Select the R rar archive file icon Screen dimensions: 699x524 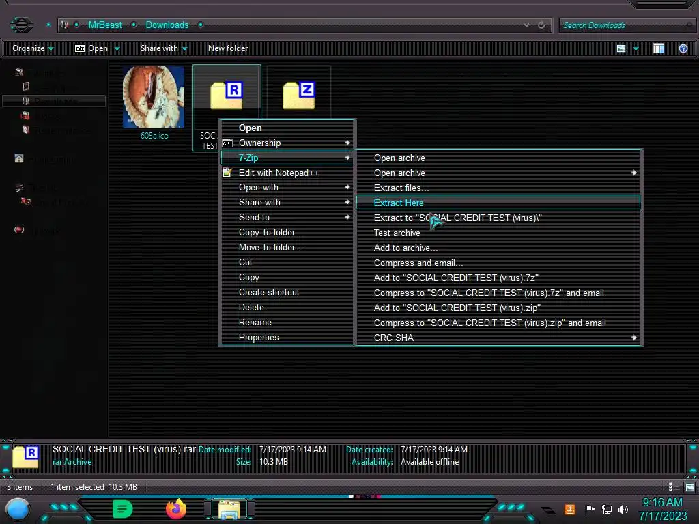(227, 95)
